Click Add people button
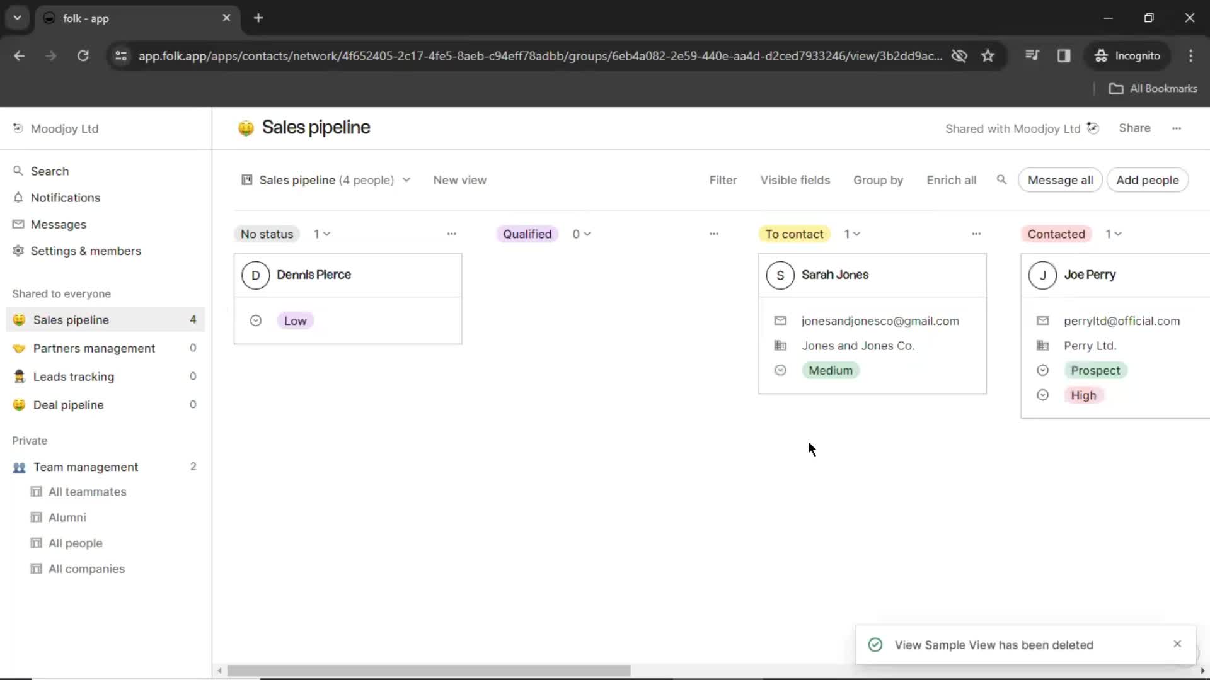The width and height of the screenshot is (1210, 680). (1148, 179)
